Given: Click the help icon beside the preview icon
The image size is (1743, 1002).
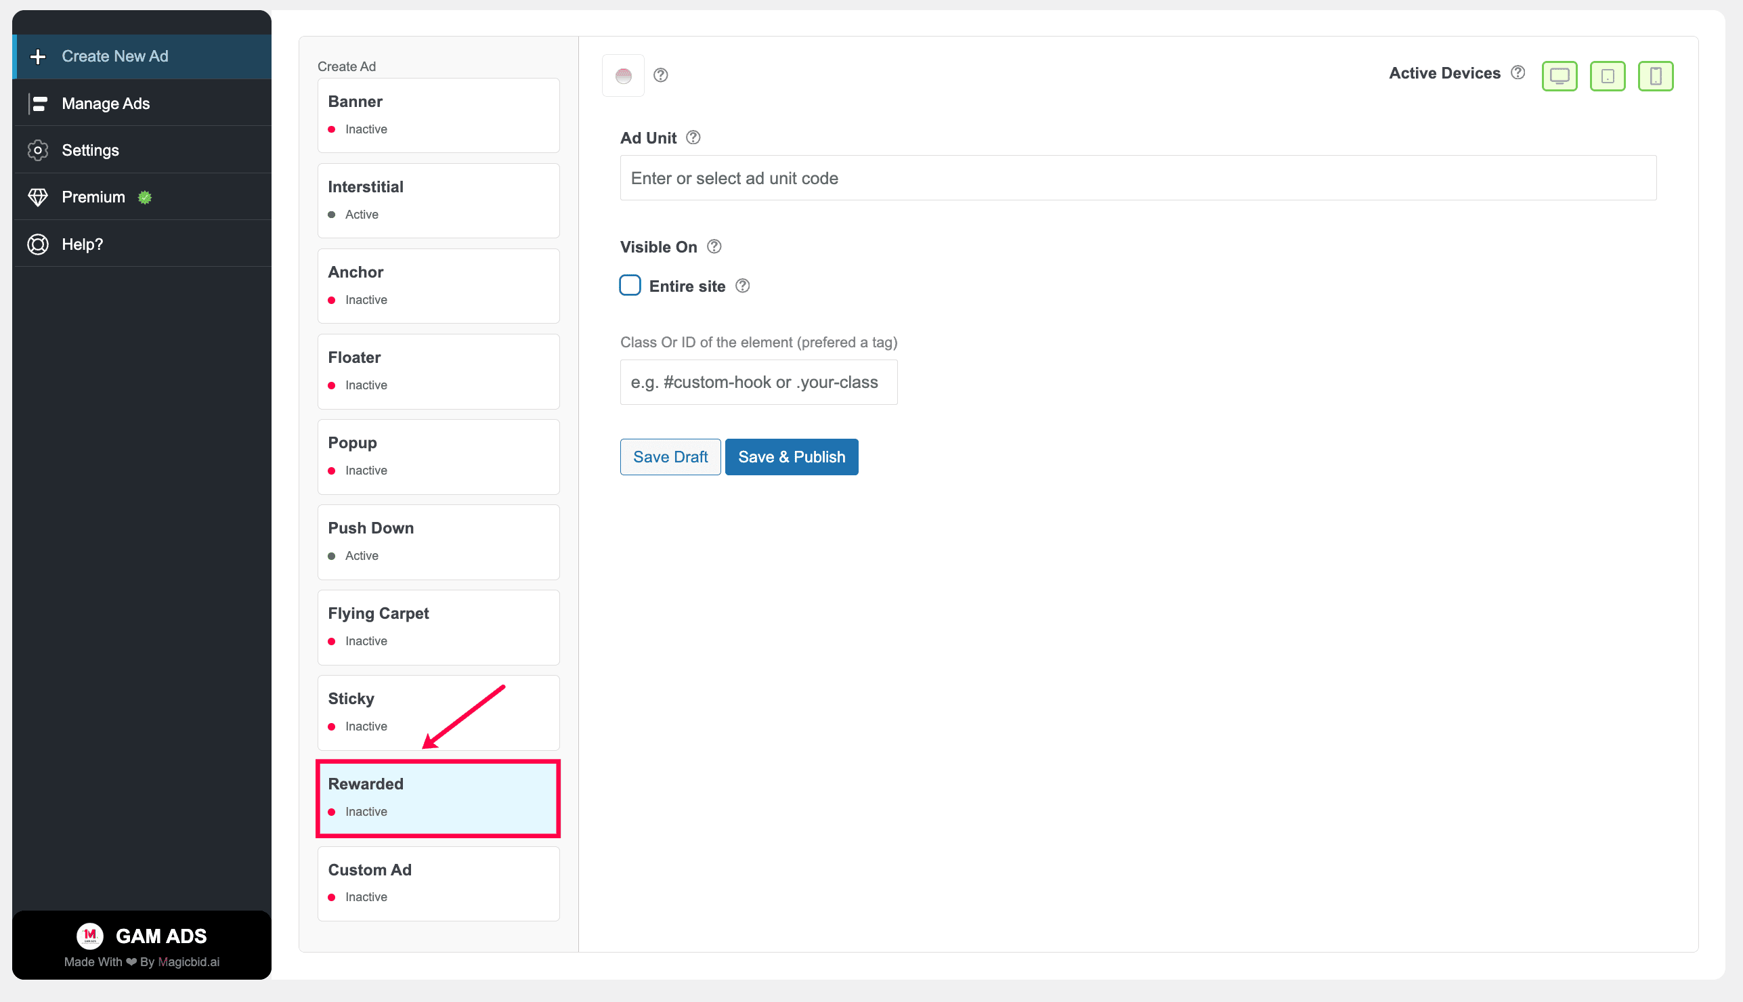Looking at the screenshot, I should point(661,75).
